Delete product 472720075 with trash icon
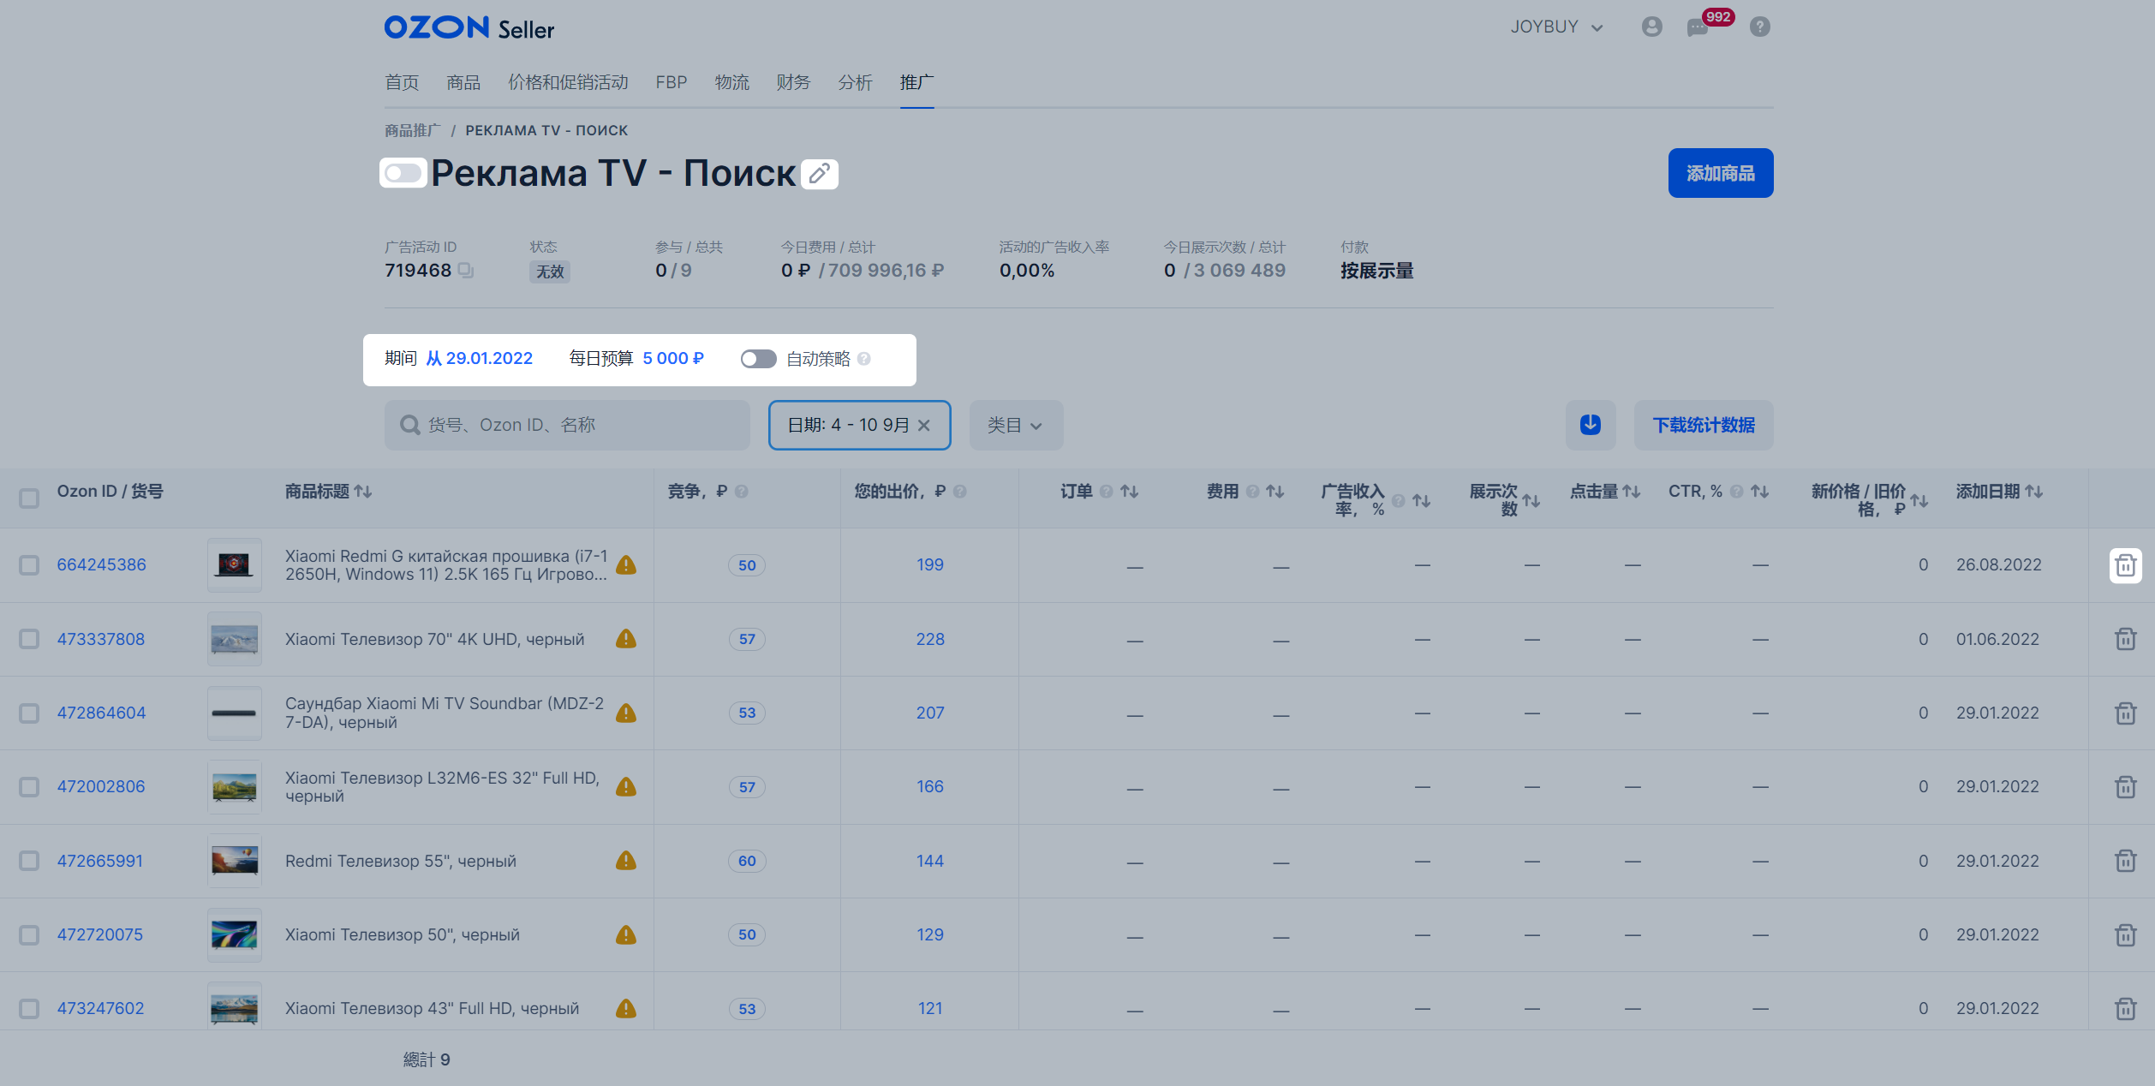Viewport: 2155px width, 1086px height. (2125, 935)
